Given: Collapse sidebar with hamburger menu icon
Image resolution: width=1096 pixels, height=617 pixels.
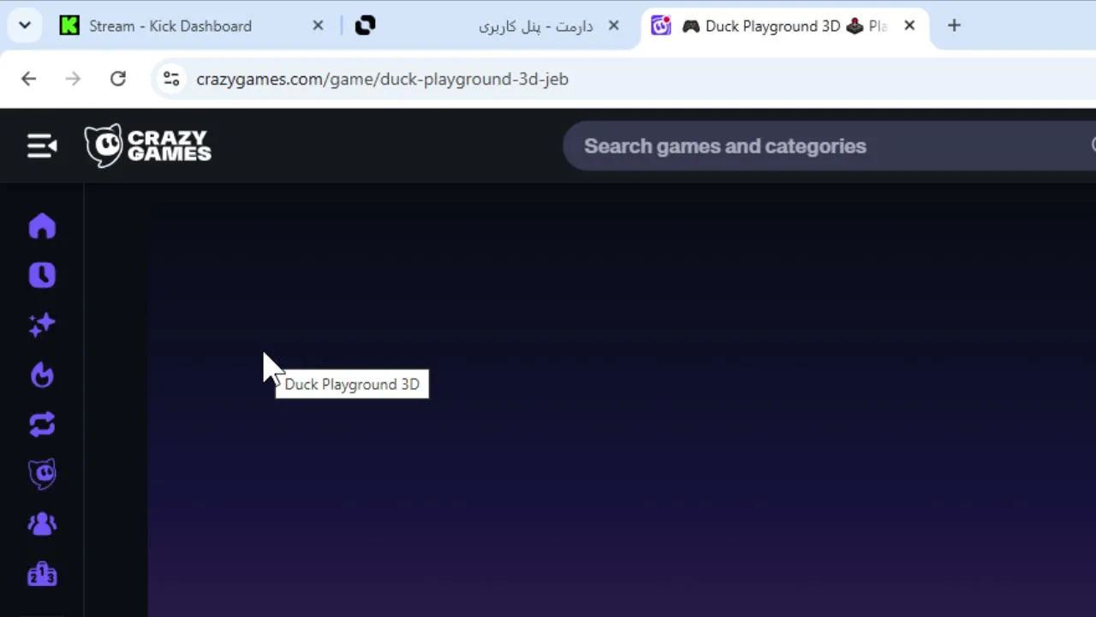Looking at the screenshot, I should click(x=41, y=146).
